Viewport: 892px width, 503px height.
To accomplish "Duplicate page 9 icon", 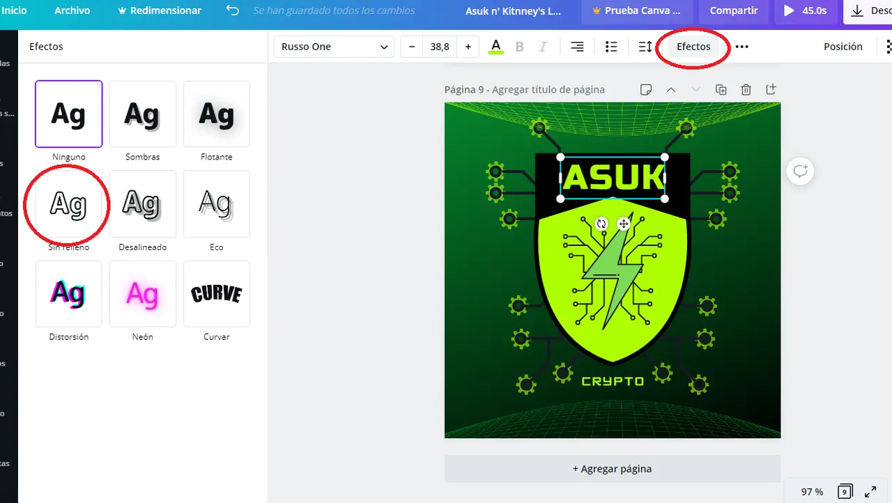I will coord(721,90).
